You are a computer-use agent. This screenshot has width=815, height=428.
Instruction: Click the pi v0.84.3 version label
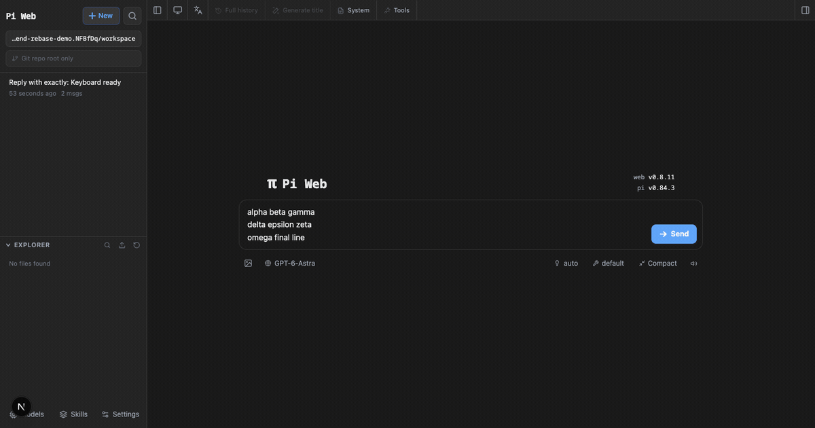pos(655,188)
